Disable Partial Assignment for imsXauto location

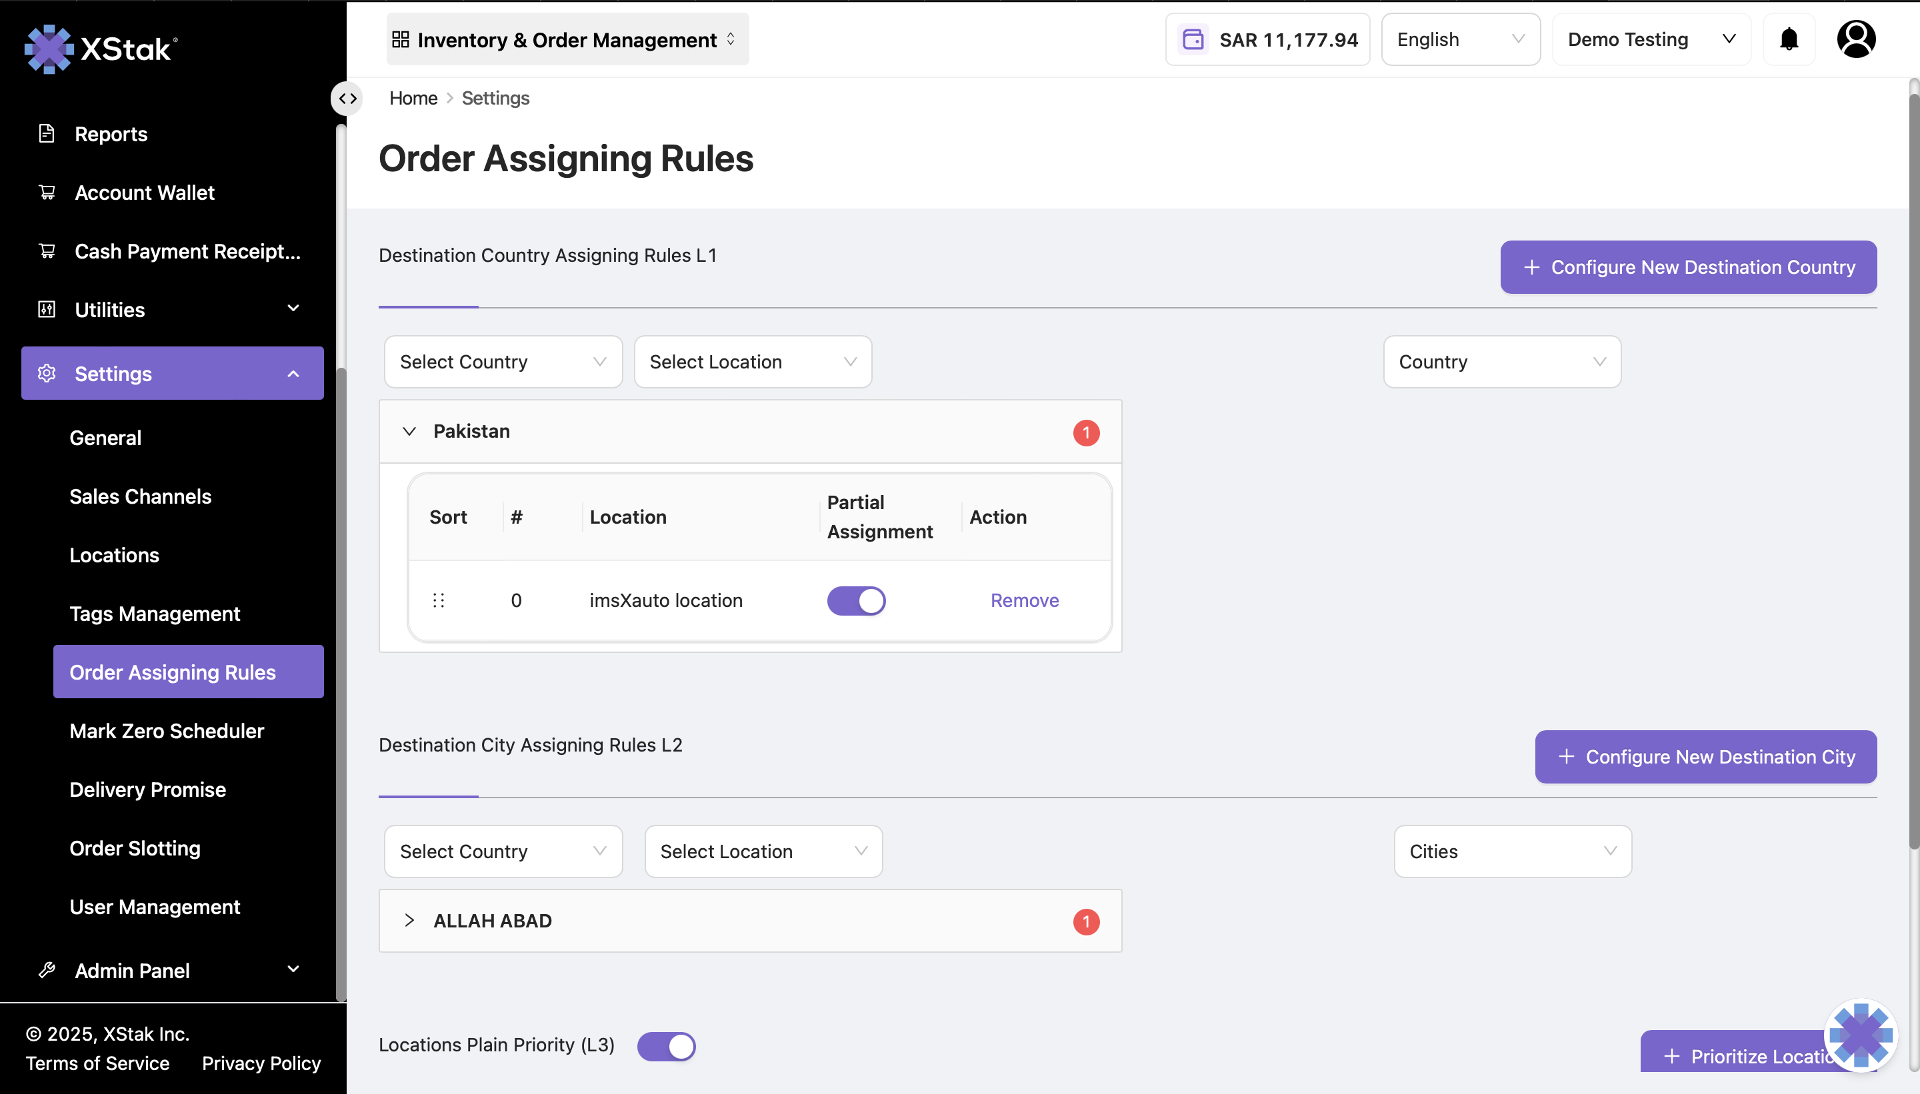[856, 600]
